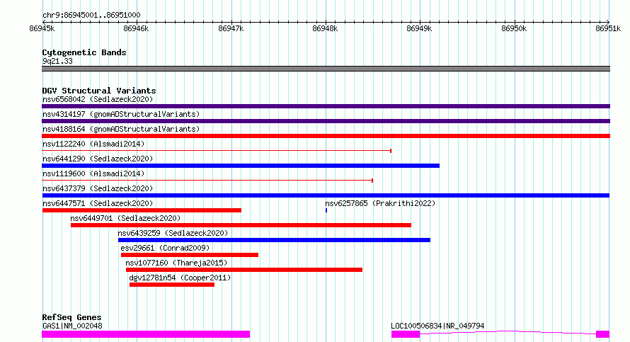The image size is (630, 342).
Task: Click the nsv6441290 blue variant bar
Action: (241, 166)
